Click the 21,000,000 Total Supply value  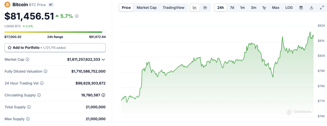(x=95, y=107)
